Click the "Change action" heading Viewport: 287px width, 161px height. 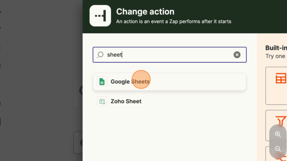[x=145, y=12]
